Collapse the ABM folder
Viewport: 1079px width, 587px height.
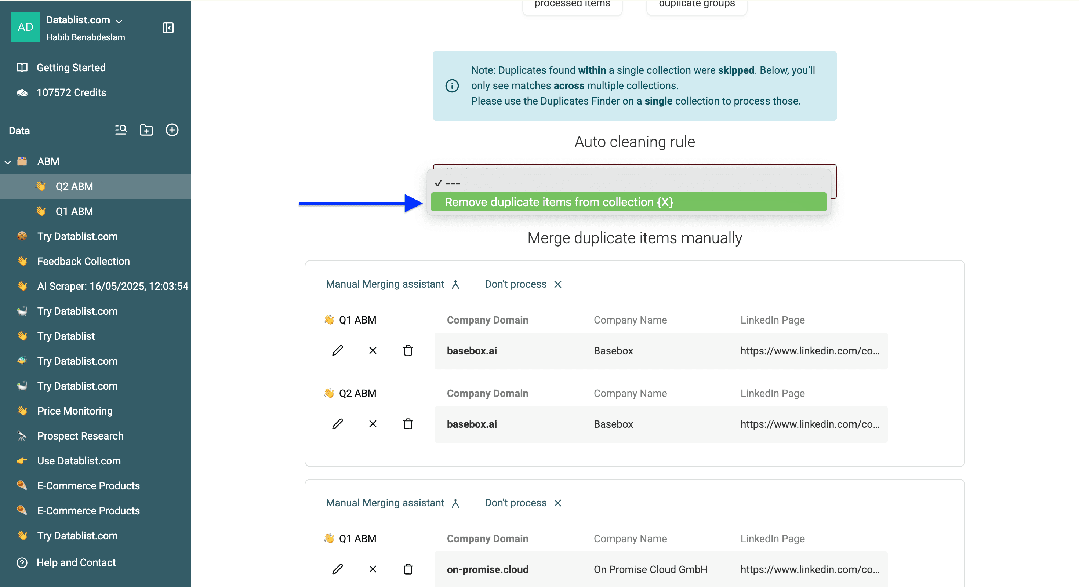(8, 162)
